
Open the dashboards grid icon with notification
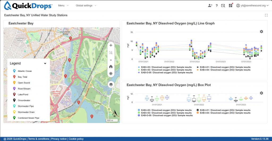231,5
